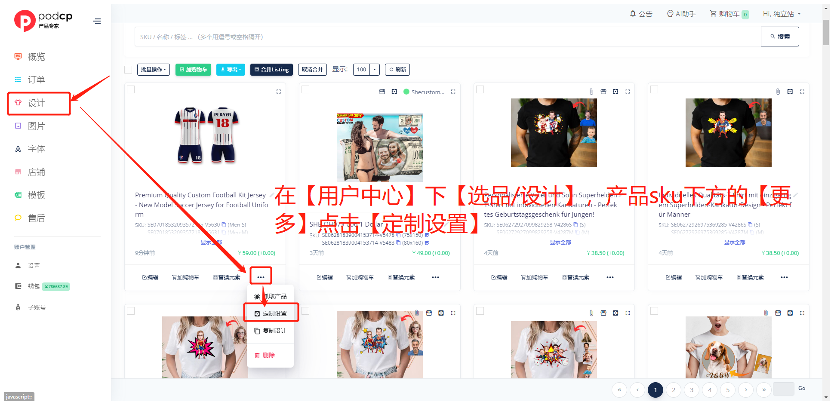Open the 钱包 wallet page
The width and height of the screenshot is (834, 405).
(34, 286)
